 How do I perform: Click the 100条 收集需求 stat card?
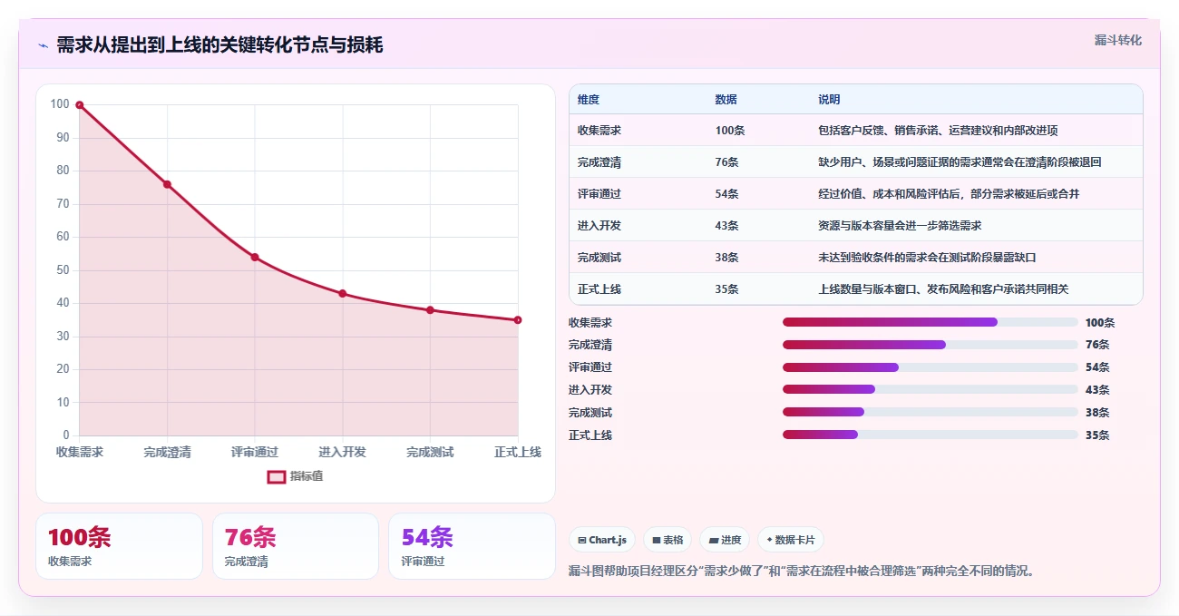[119, 546]
